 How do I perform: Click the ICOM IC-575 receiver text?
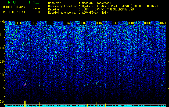click(108, 9)
